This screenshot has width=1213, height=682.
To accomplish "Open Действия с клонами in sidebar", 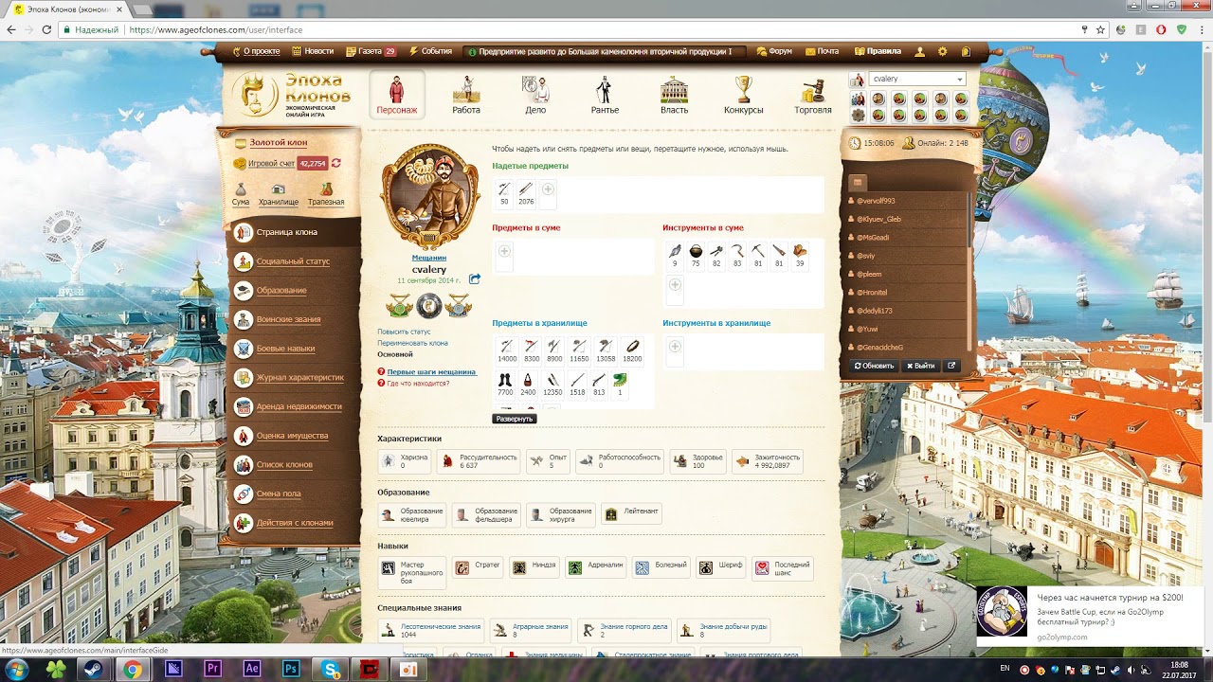I will (294, 523).
